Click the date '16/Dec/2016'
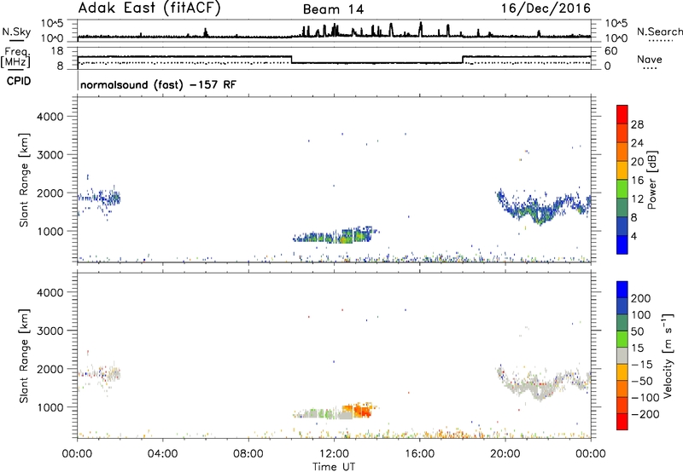The width and height of the screenshot is (683, 472). coord(546,8)
